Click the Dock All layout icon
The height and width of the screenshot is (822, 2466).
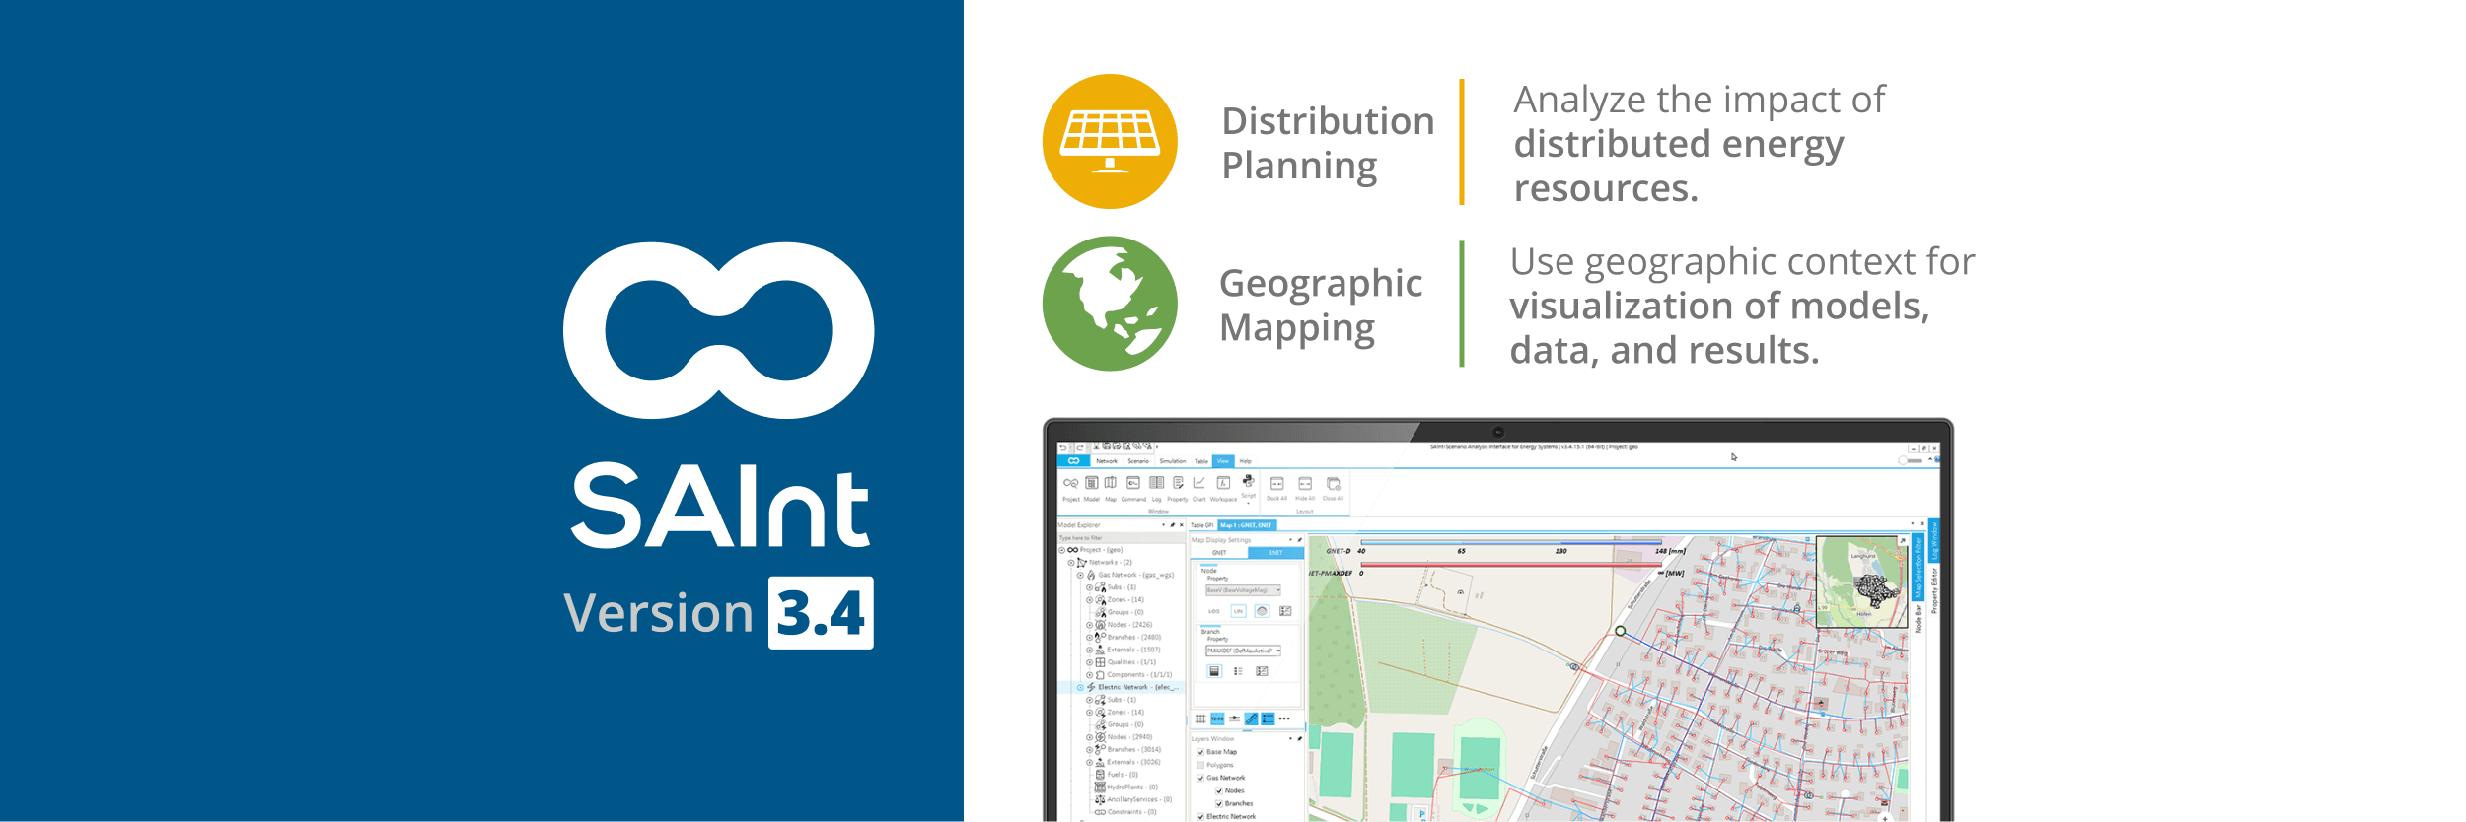coord(1276,485)
